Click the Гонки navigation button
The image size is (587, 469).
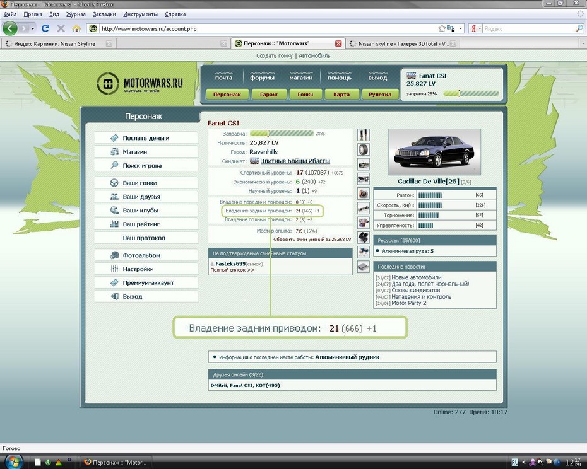[305, 95]
